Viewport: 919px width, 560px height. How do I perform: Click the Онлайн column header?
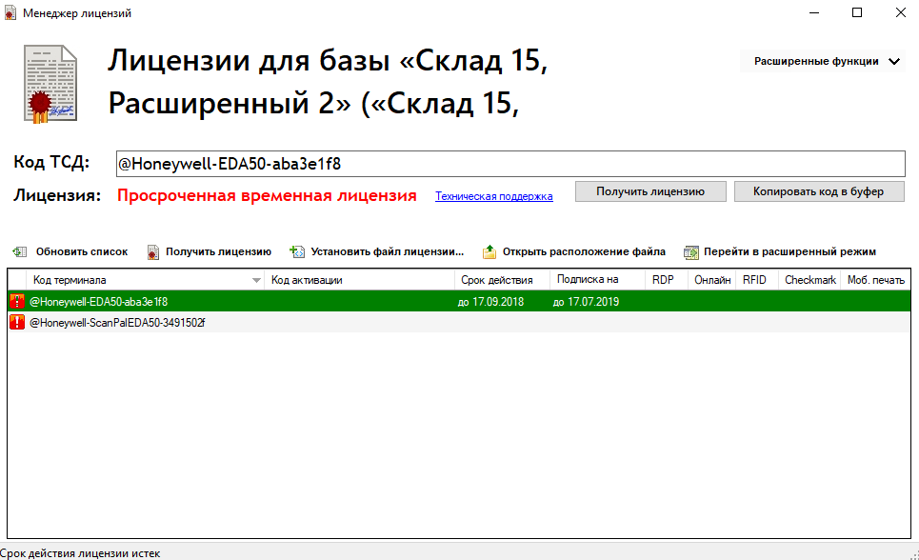tap(712, 280)
